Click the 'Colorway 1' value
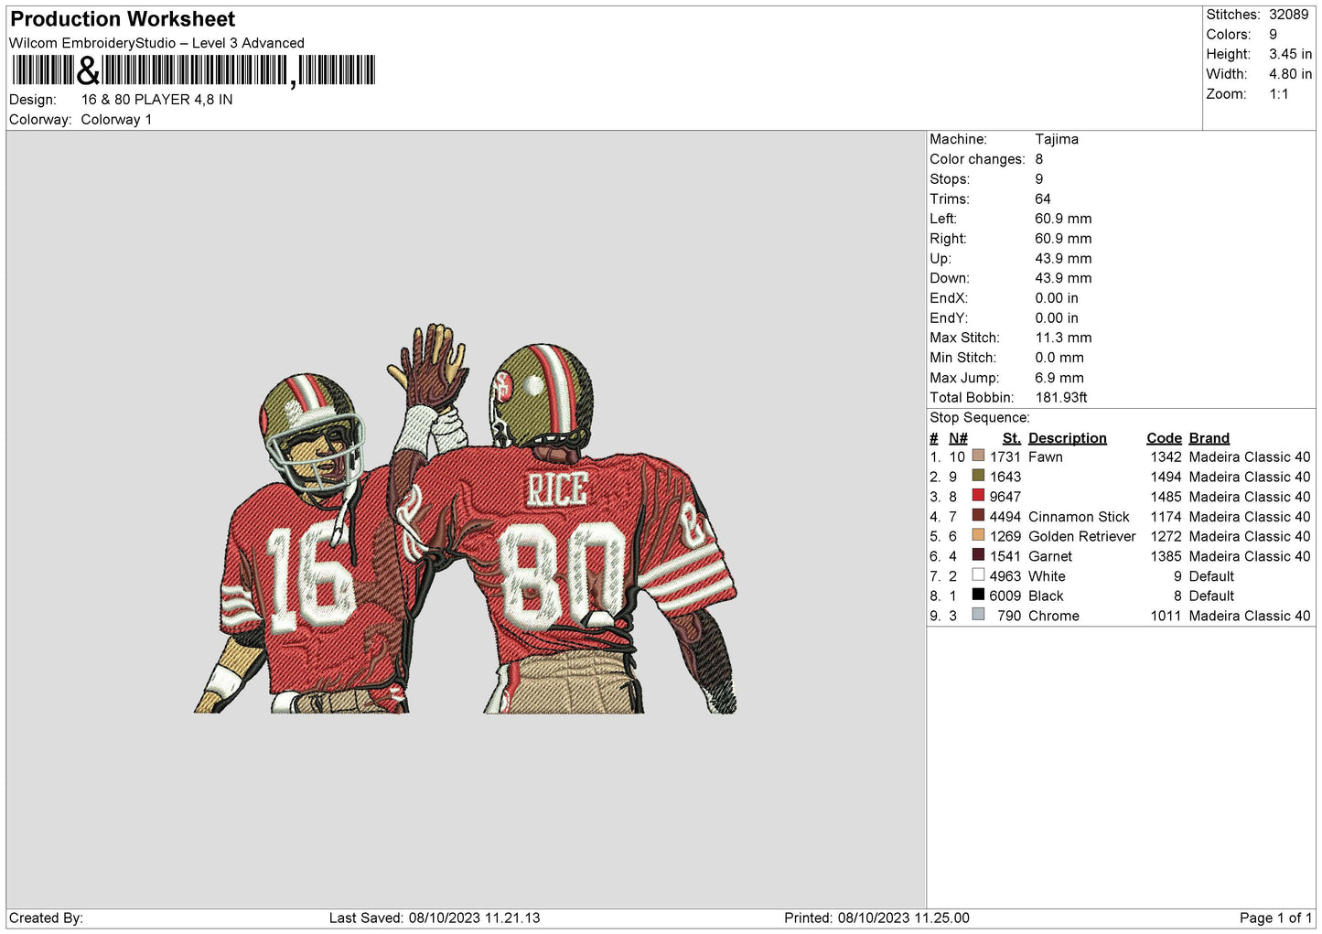Viewport: 1322px width, 934px height. pos(116,120)
